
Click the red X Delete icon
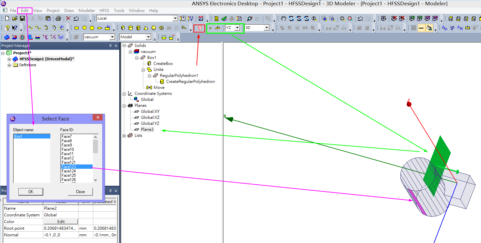click(68, 19)
